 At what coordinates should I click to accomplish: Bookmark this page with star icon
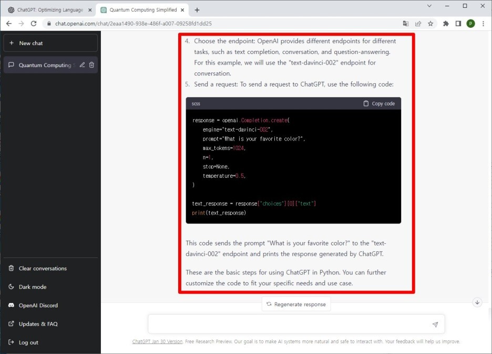430,24
